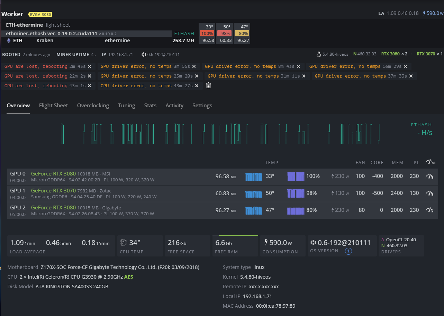The height and width of the screenshot is (316, 444).
Task: Dismiss 'GPU are lost, rebooting 22m 2s'
Action: click(89, 76)
